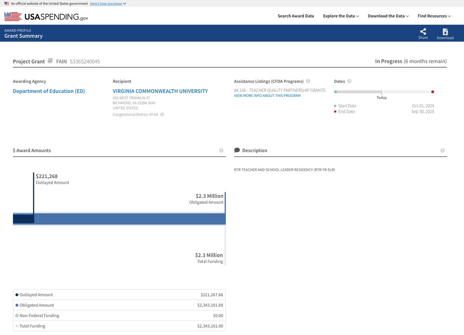Screen dimensions: 464x335
Task: Select the value $221,267.66 in the table
Action: point(212,295)
